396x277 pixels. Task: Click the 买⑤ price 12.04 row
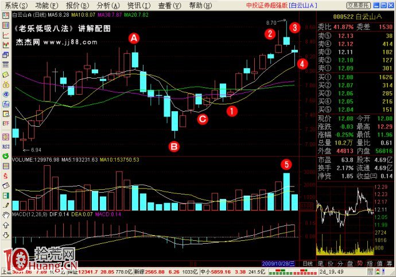(355, 110)
